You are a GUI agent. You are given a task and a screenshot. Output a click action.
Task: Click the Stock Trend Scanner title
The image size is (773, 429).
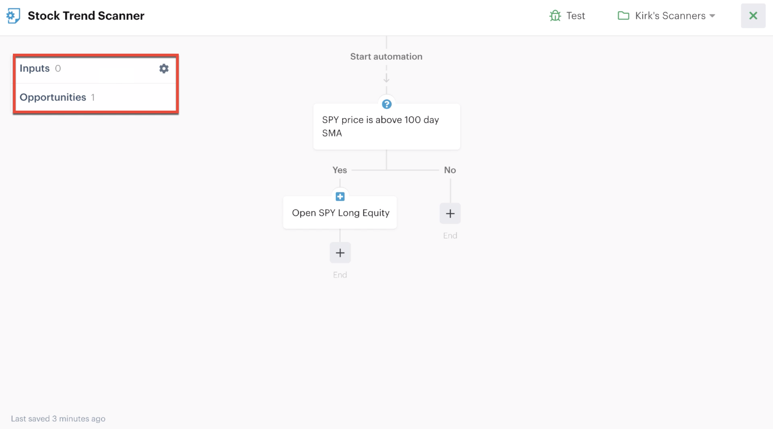[86, 16]
